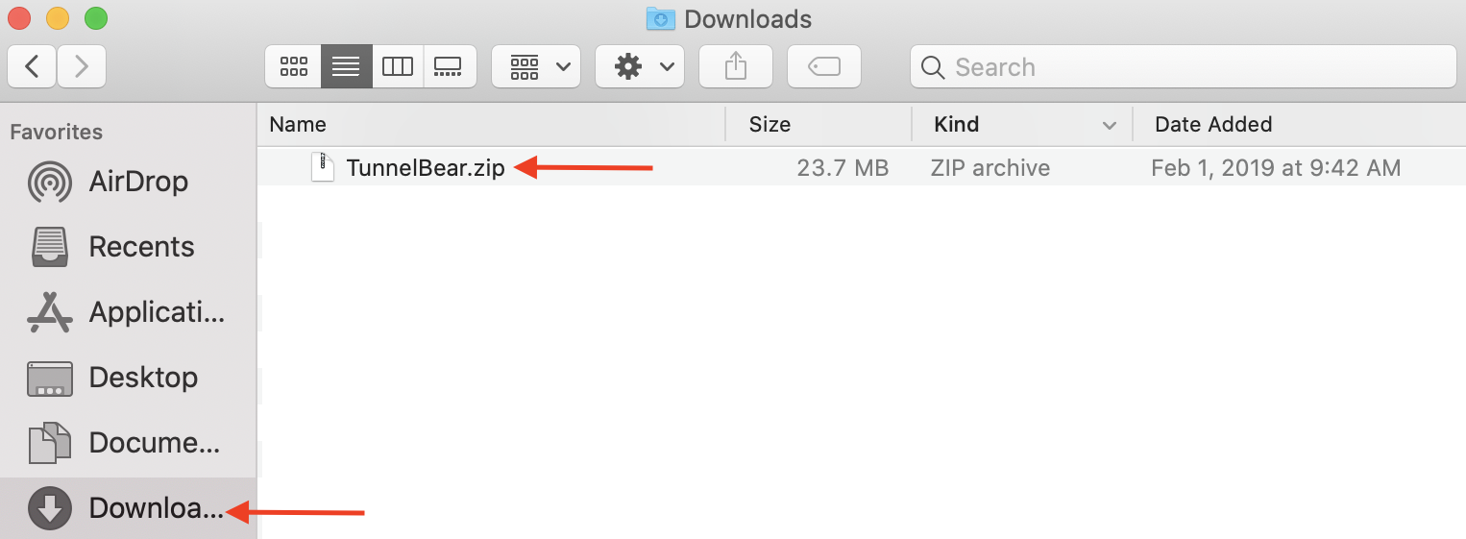Go back with the left chevron
This screenshot has width=1466, height=539.
pyautogui.click(x=32, y=66)
